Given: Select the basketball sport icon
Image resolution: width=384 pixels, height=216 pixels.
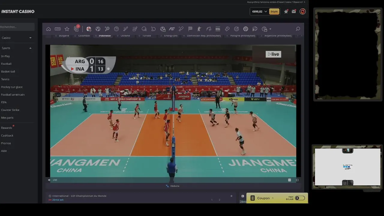Looking at the screenshot, I should pos(116,29).
